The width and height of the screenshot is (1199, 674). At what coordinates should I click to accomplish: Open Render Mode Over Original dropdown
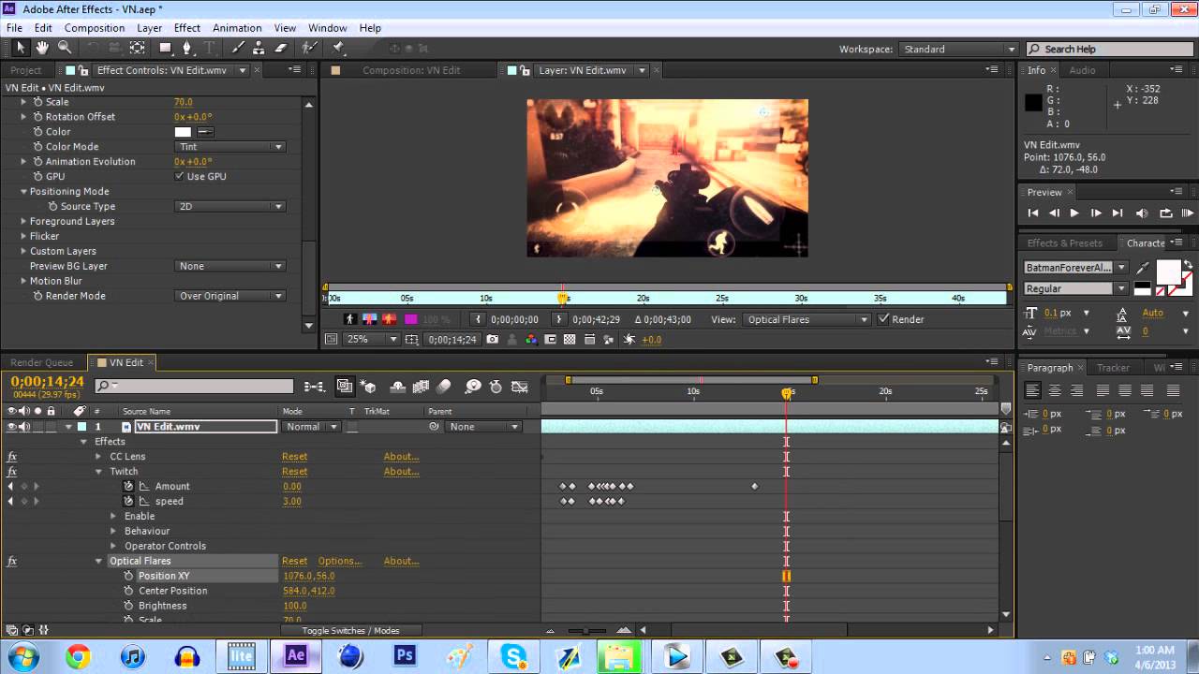click(229, 296)
